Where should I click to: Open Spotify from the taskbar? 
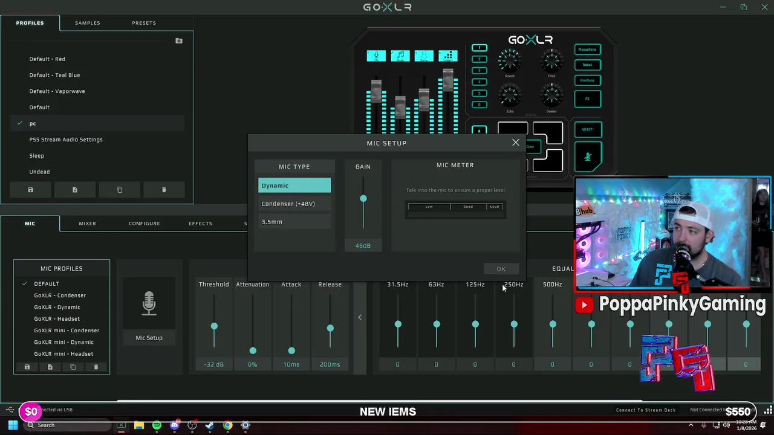point(157,425)
